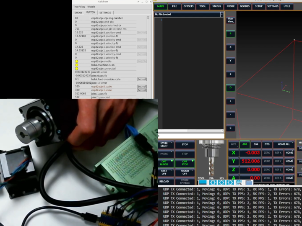Clear the plot with the C button

[x=230, y=128]
